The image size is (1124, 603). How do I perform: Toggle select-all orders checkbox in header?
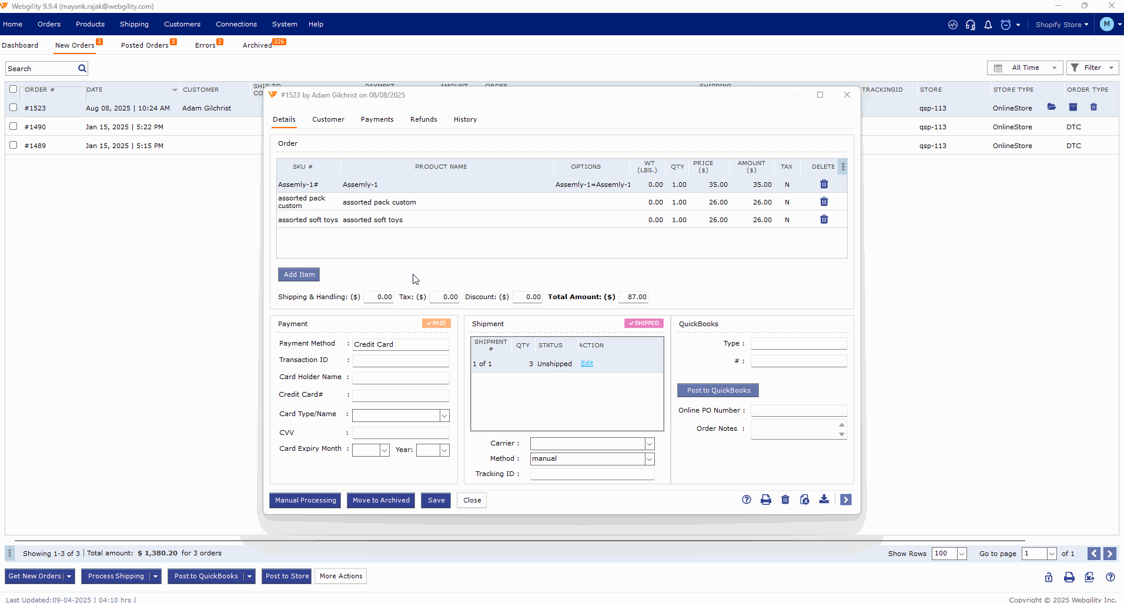tap(13, 89)
